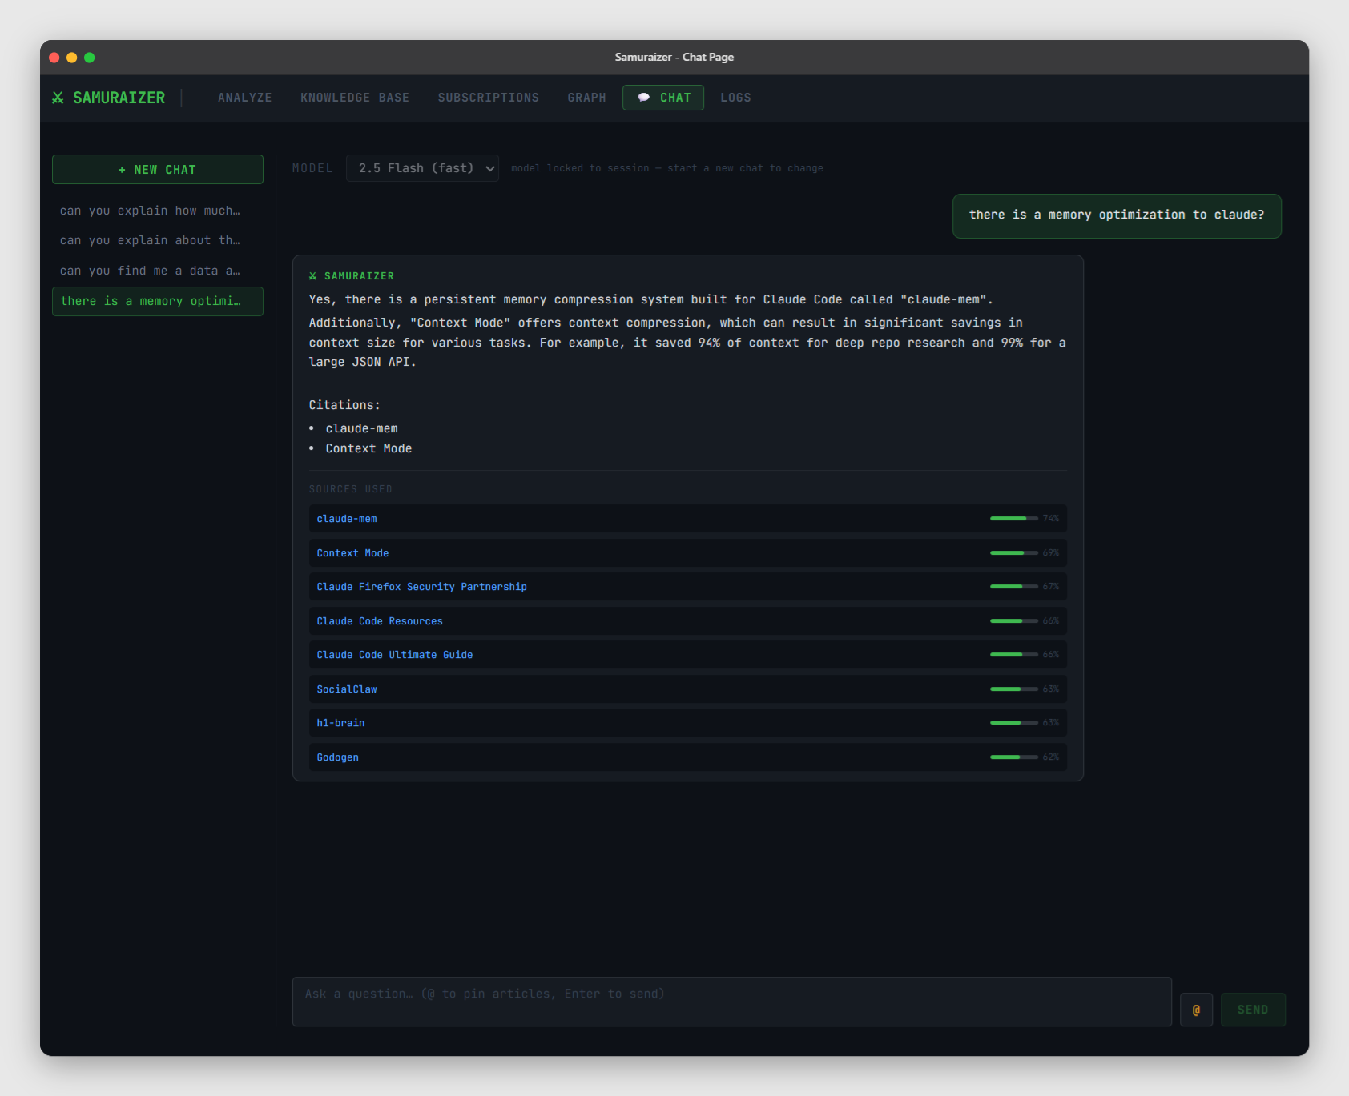Open the Graph tab
Image resolution: width=1349 pixels, height=1096 pixels.
(x=587, y=98)
